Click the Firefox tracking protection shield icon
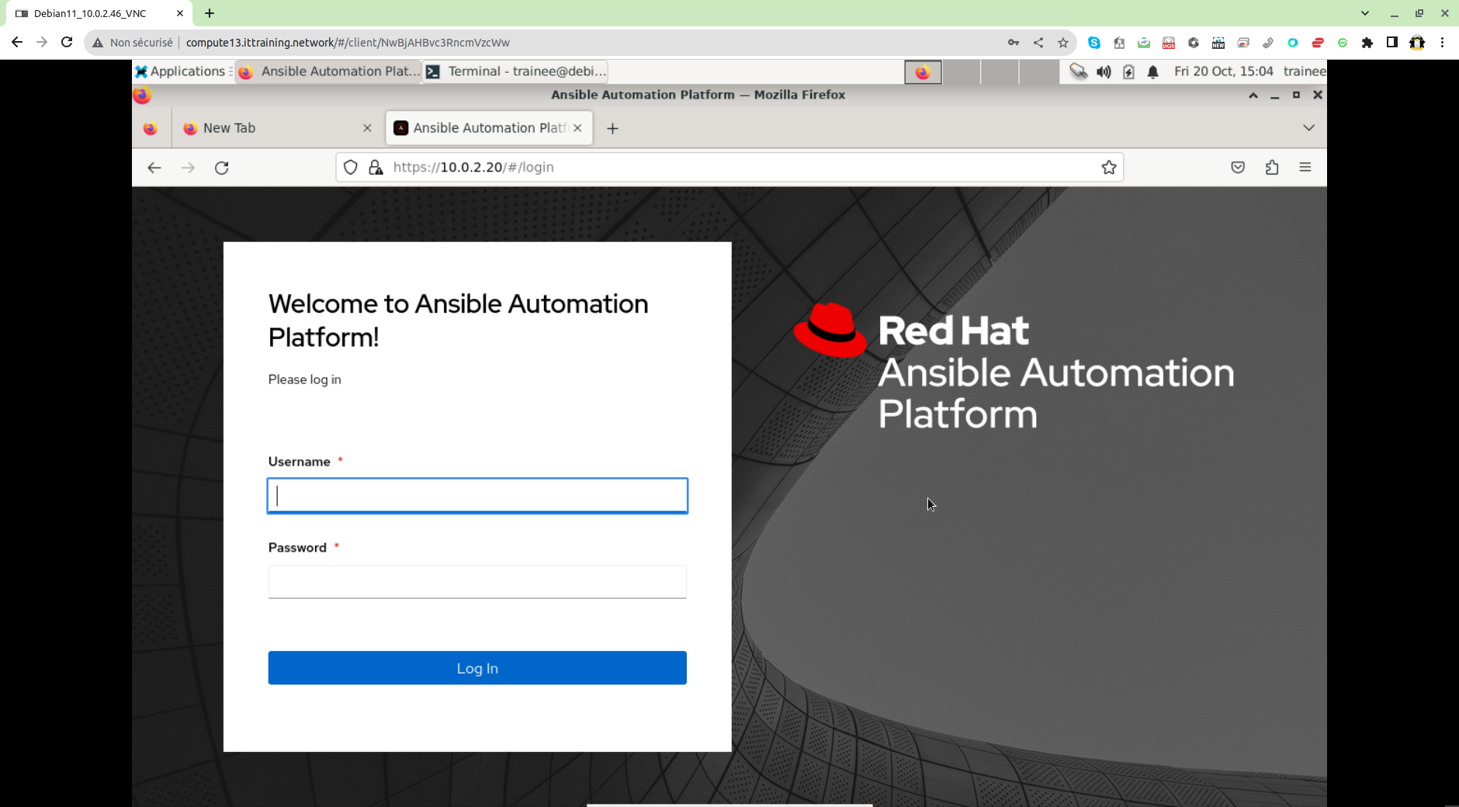This screenshot has height=807, width=1459. (x=351, y=168)
